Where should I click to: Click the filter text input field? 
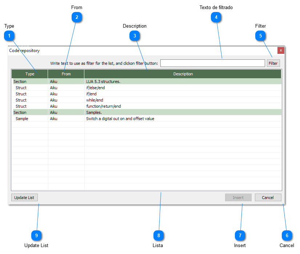[213, 63]
